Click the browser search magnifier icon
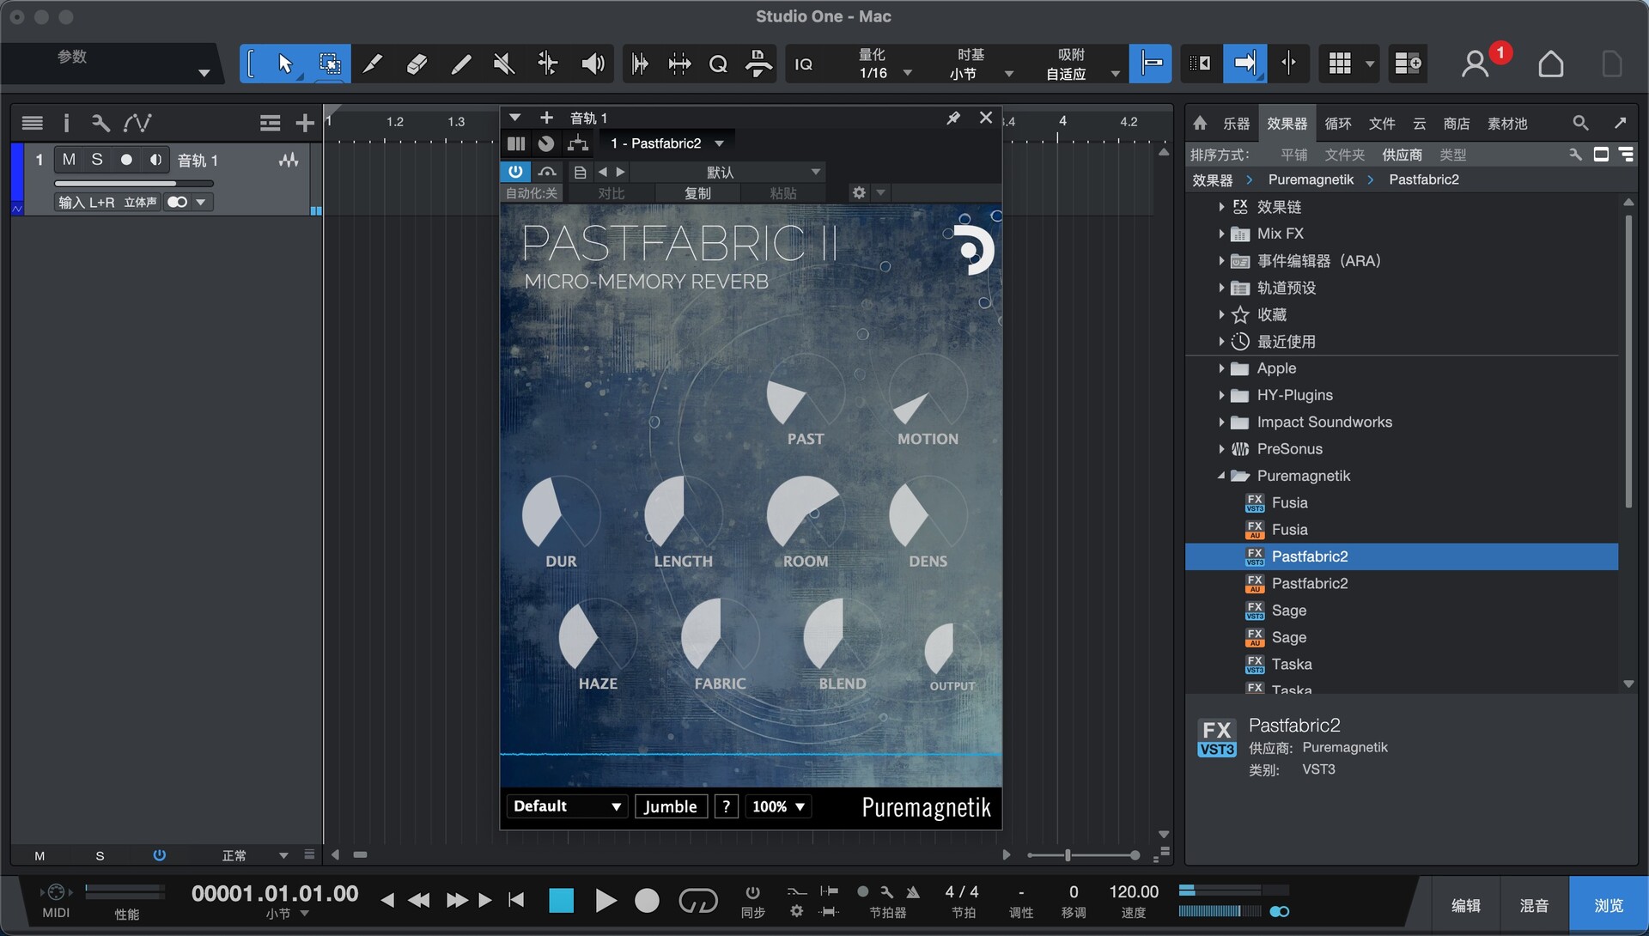Viewport: 1649px width, 936px height. click(1580, 123)
